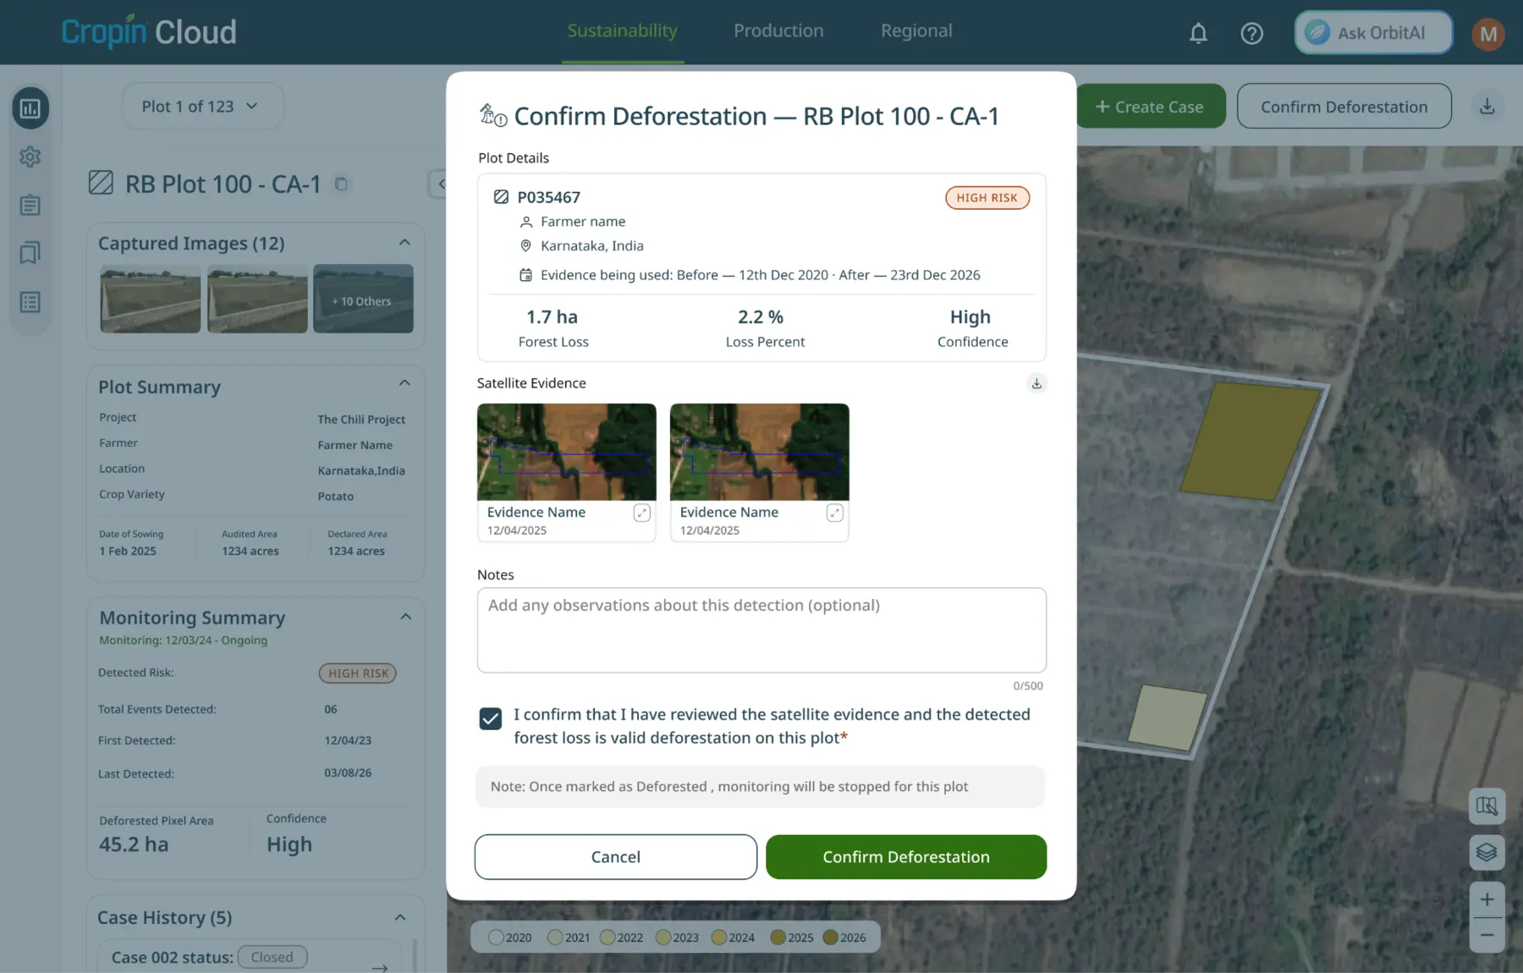1523x973 pixels.
Task: Select the 2022 year radio
Action: coord(608,937)
